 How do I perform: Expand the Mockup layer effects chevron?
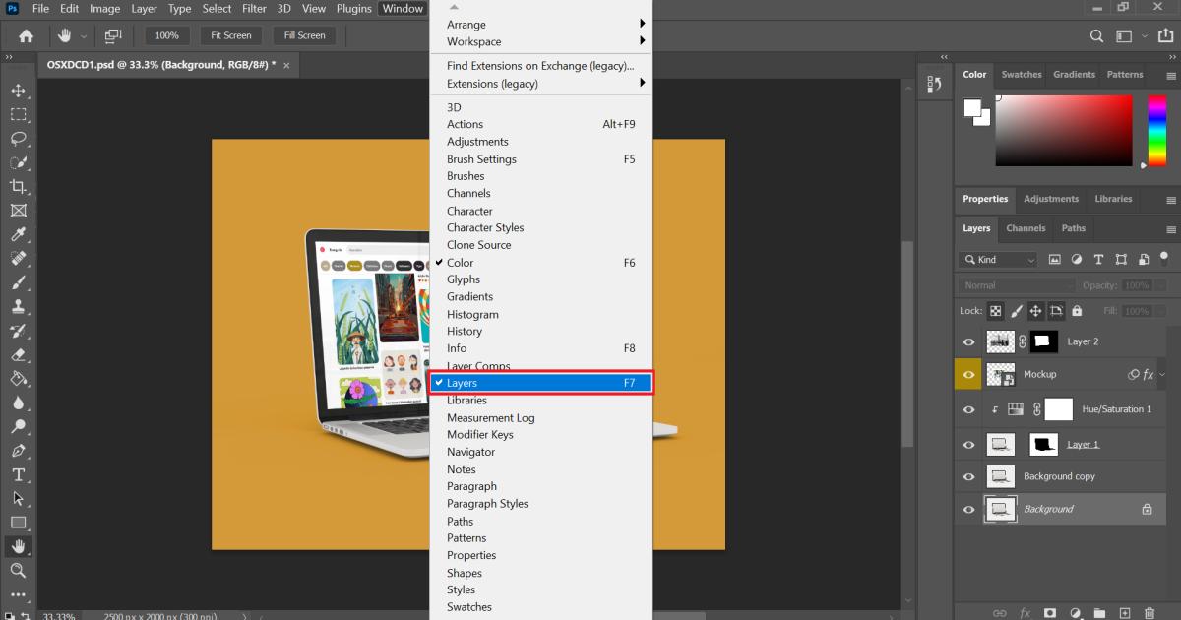[x=1159, y=374]
